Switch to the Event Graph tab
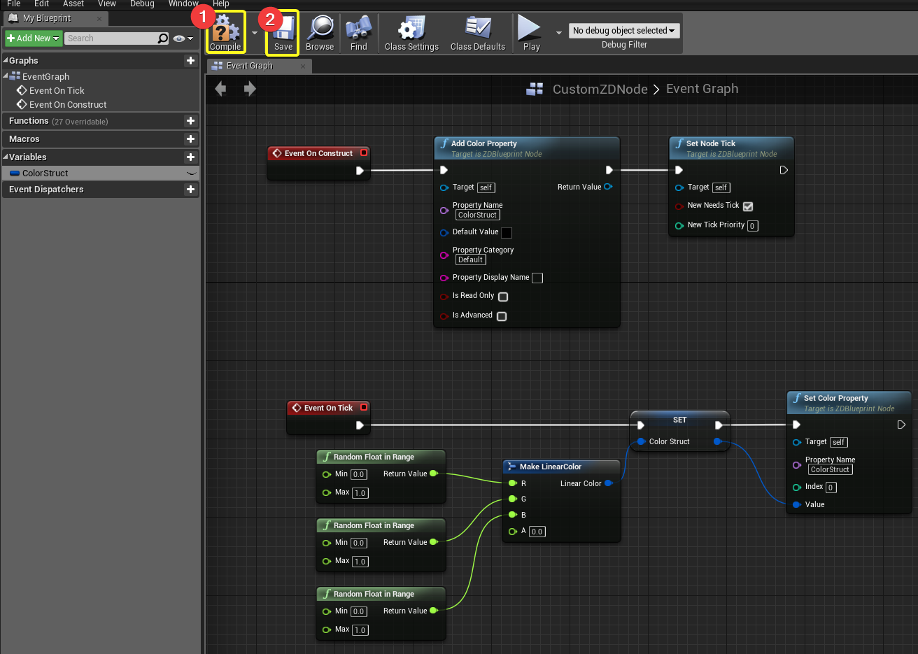This screenshot has width=918, height=654. click(x=250, y=66)
